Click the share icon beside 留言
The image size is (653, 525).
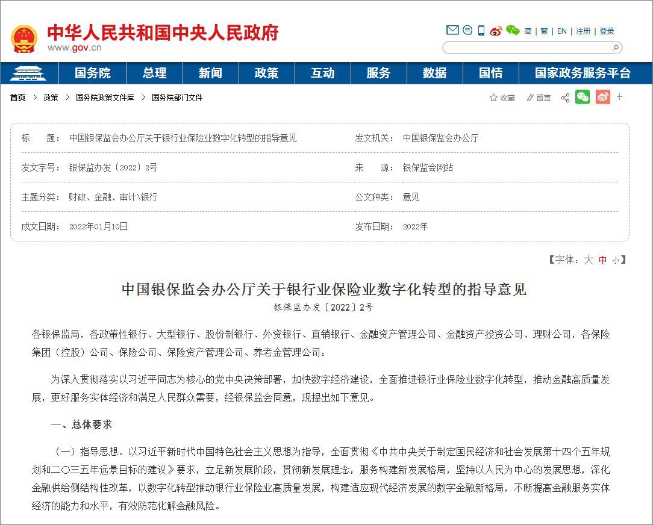(x=565, y=98)
